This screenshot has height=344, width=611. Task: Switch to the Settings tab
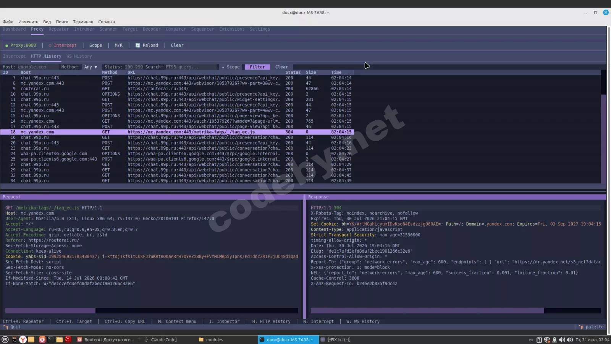260,29
